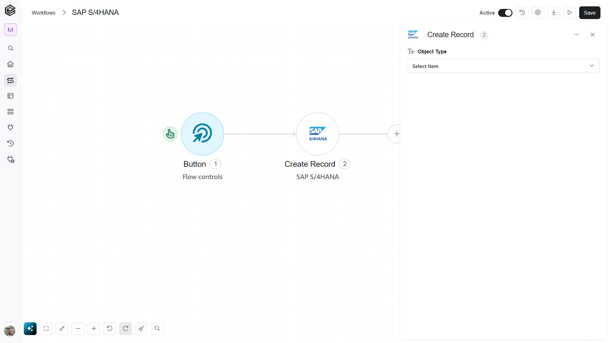Open the user profile photo

point(10,331)
